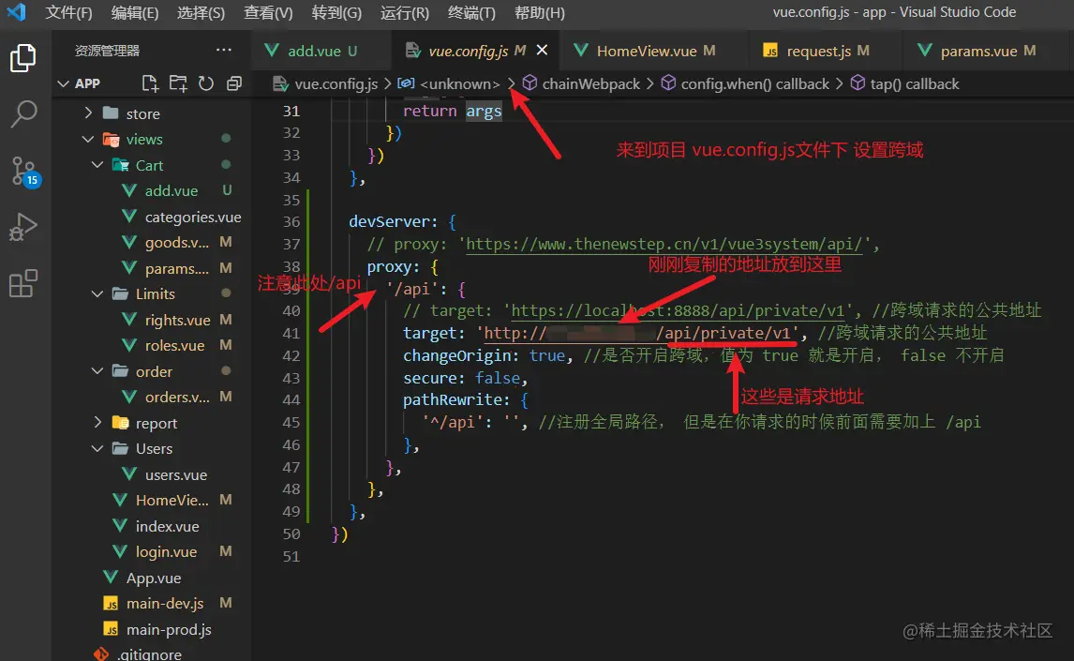Screen dimensions: 1074x661
Task: Open the 终端(T) menu
Action: (x=471, y=13)
